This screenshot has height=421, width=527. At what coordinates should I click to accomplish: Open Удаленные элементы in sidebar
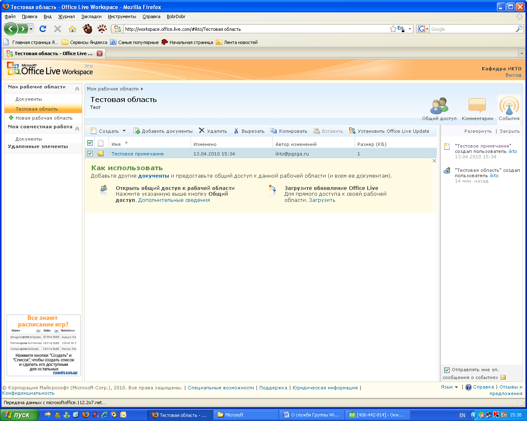coord(38,146)
